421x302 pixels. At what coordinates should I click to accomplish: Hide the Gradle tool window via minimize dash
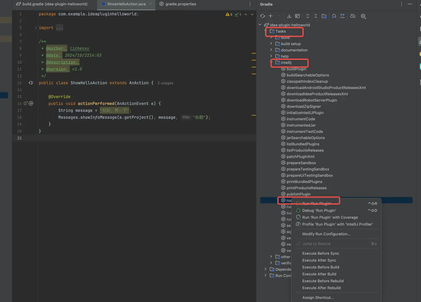click(410, 4)
